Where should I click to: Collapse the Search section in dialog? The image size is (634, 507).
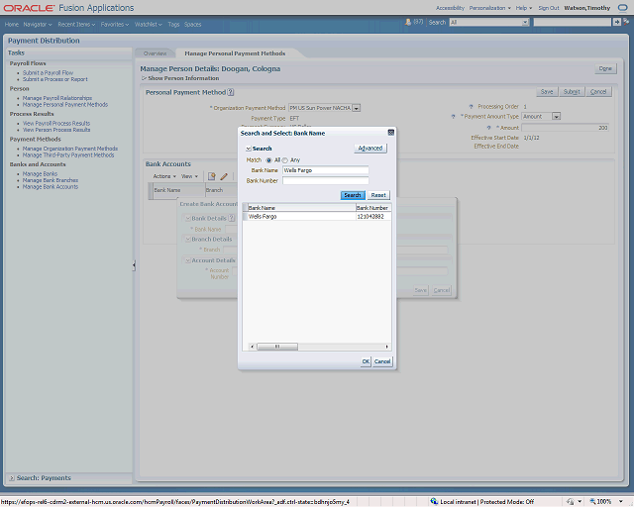[247, 149]
